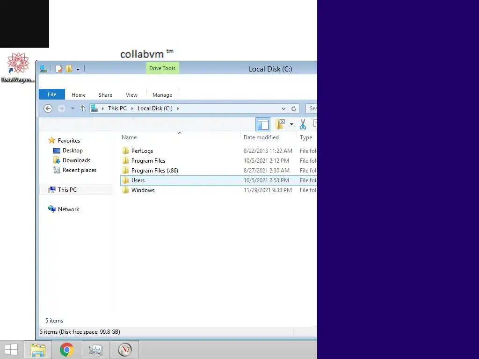Open the address bar history dropdown

283,108
